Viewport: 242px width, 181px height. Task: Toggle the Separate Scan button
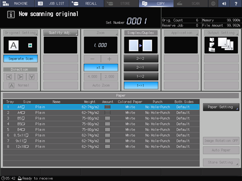click(21, 59)
